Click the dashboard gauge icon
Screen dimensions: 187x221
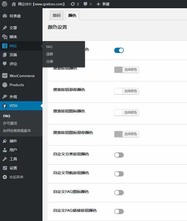5,16
